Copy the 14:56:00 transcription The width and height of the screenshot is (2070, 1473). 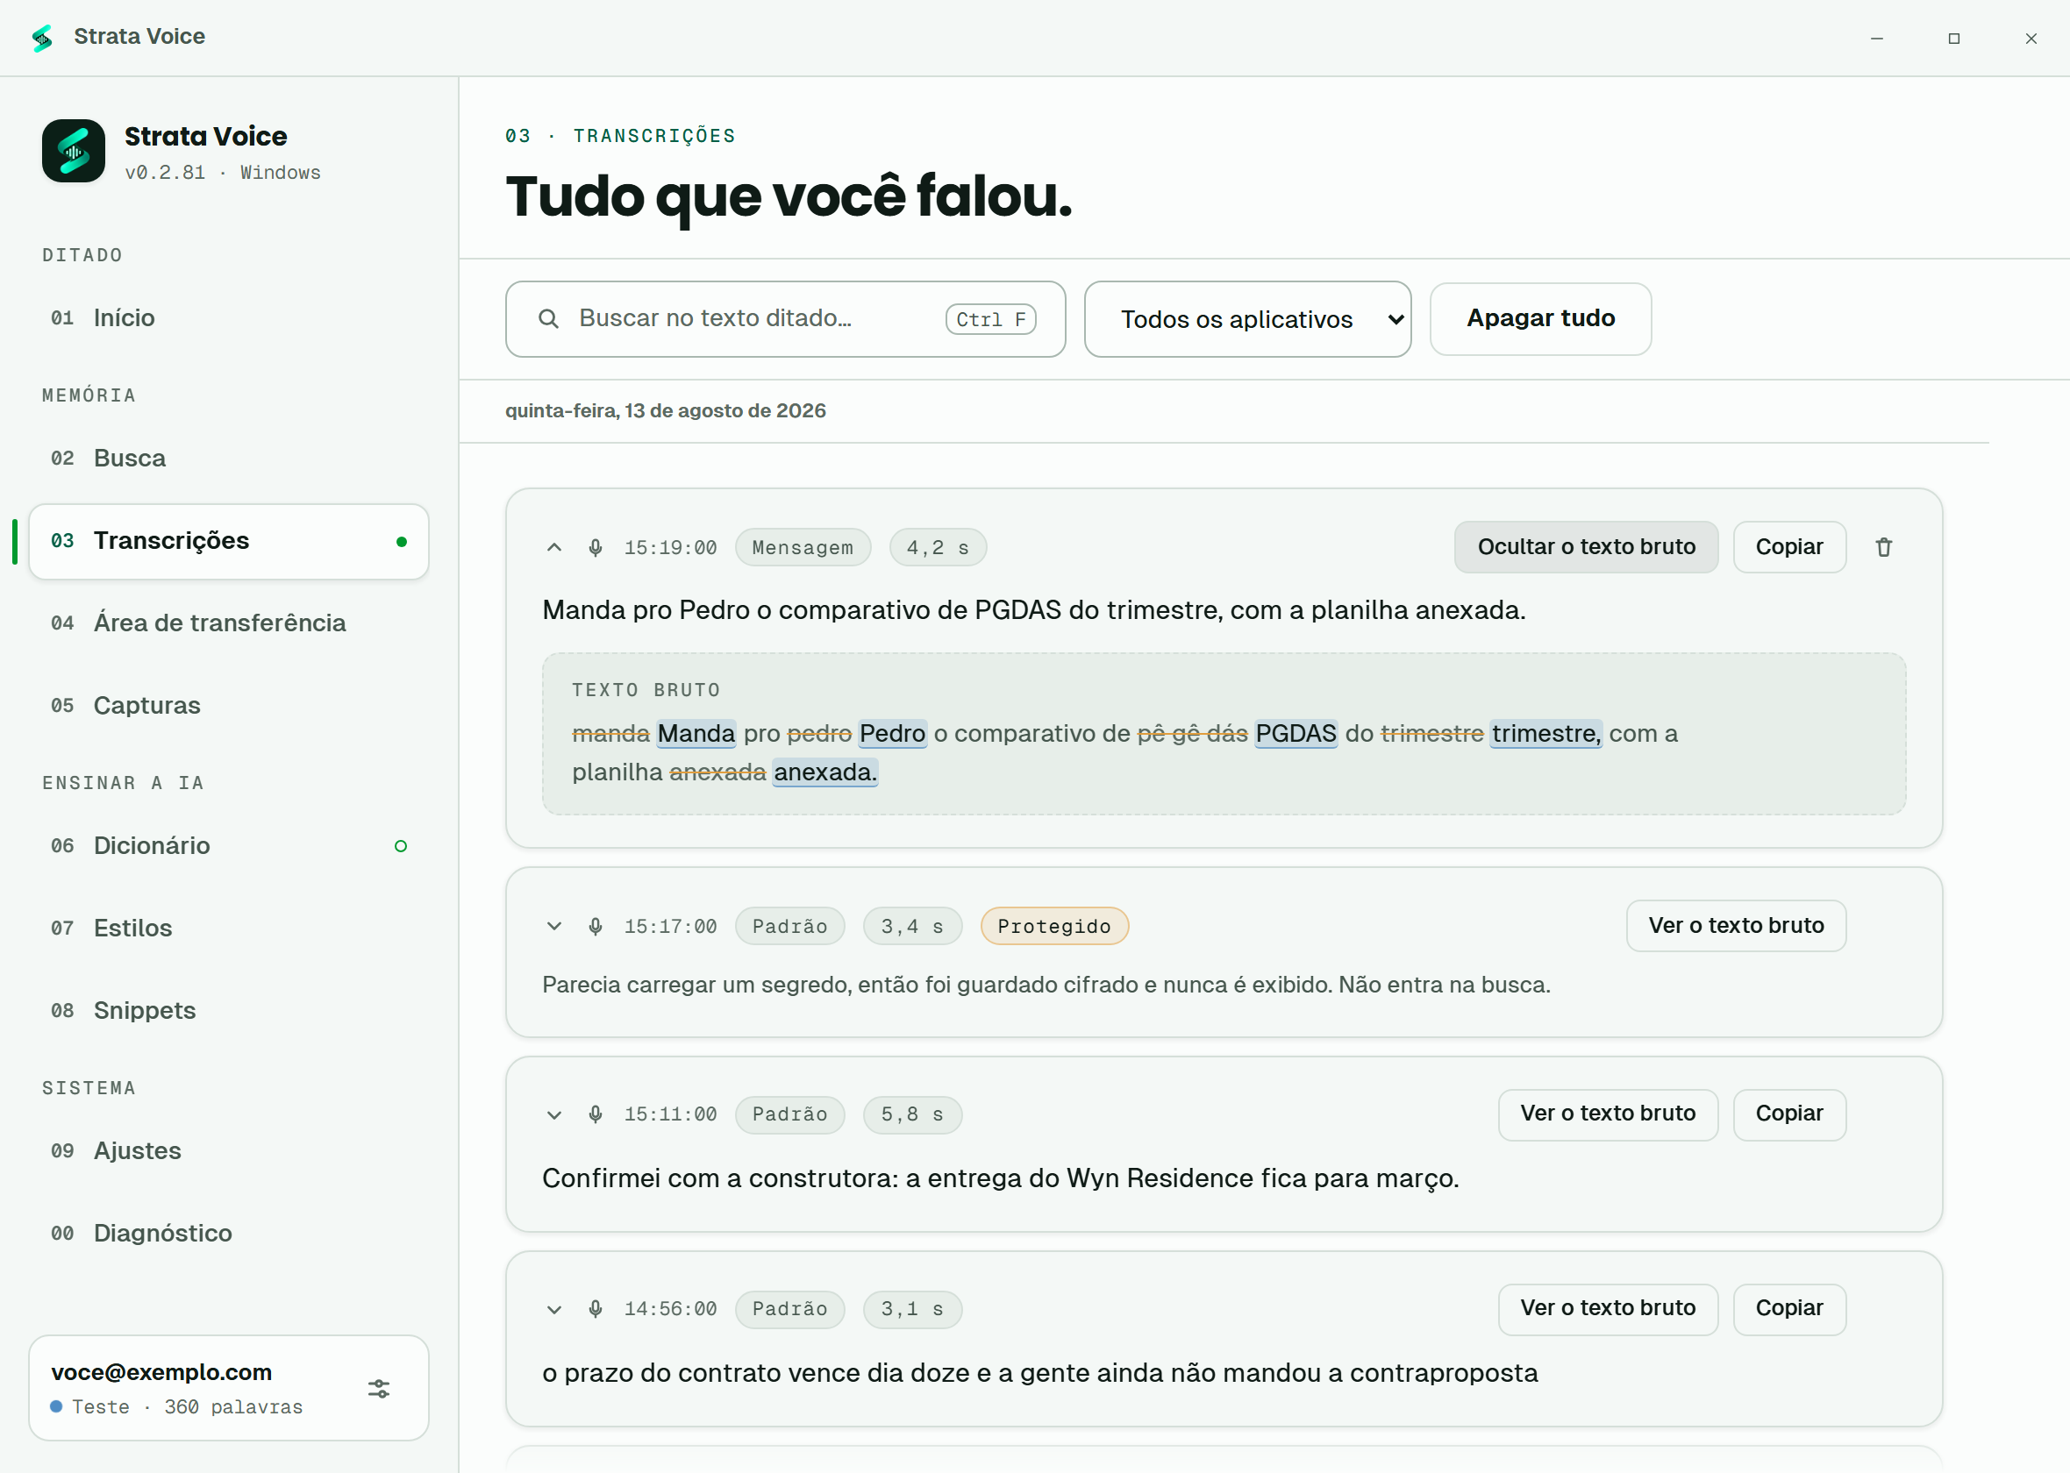tap(1788, 1309)
